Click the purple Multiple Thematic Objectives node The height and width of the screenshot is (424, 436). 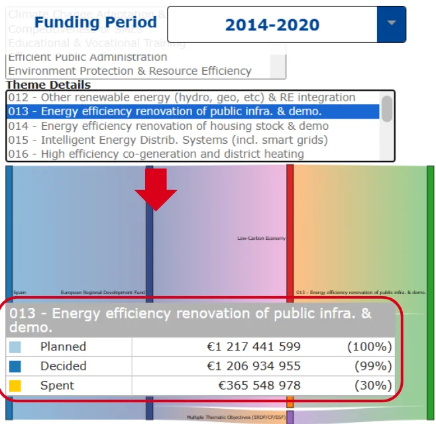290,417
